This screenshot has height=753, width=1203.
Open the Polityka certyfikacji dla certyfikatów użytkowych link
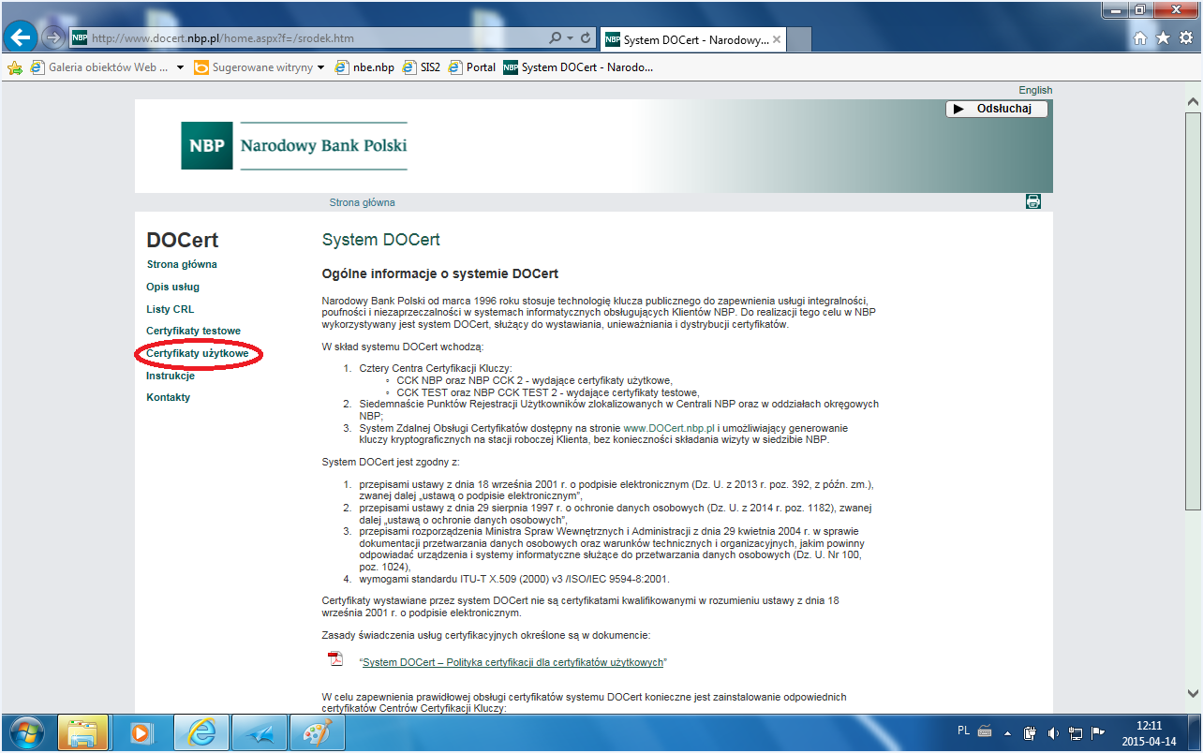point(513,662)
